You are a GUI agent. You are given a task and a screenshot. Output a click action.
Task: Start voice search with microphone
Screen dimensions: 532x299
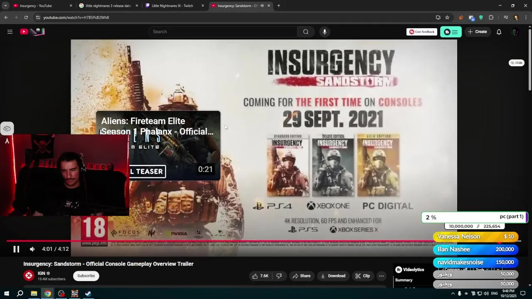tap(325, 32)
